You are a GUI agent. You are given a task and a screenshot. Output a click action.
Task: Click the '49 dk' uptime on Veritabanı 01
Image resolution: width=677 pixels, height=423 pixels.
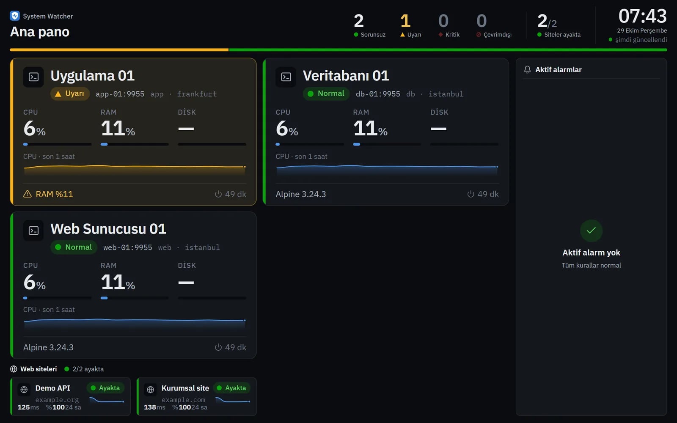[488, 194]
